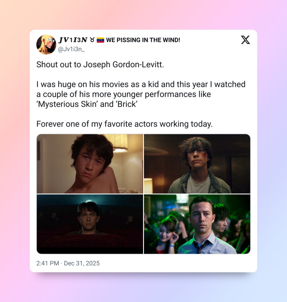The image size is (287, 302).
Task: Open the glasses and bruised face still
Action: pyautogui.click(x=197, y=164)
